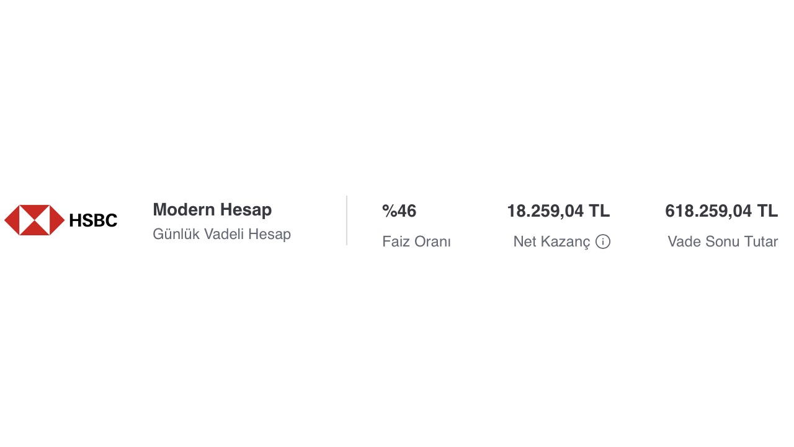
Task: Click the Günlük Vadeli Hesap subtitle
Action: (221, 235)
